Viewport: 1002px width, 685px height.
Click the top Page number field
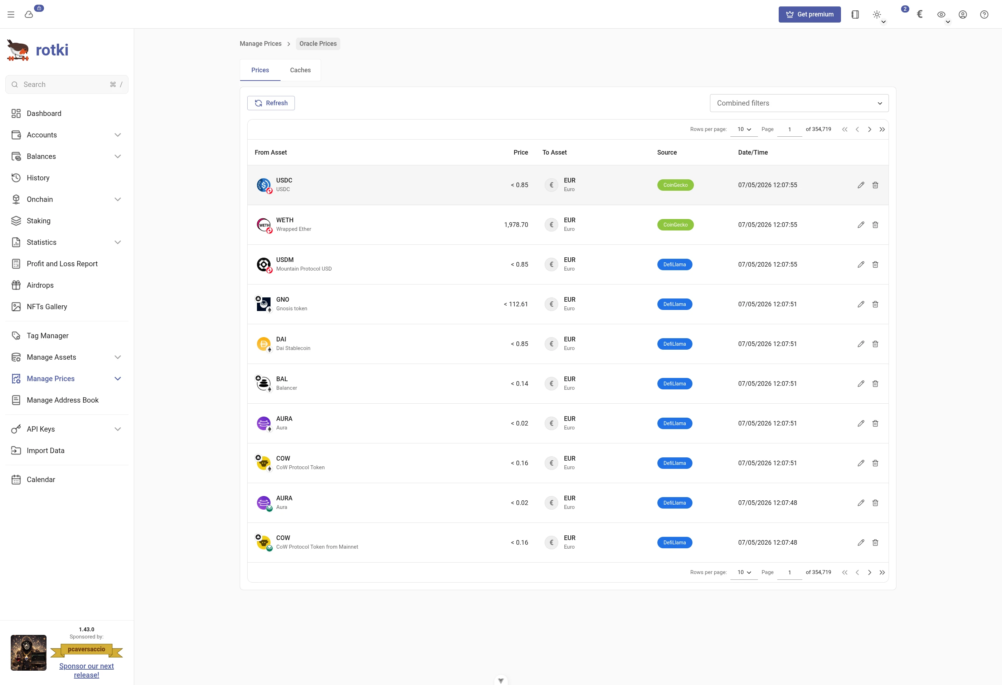(x=789, y=129)
